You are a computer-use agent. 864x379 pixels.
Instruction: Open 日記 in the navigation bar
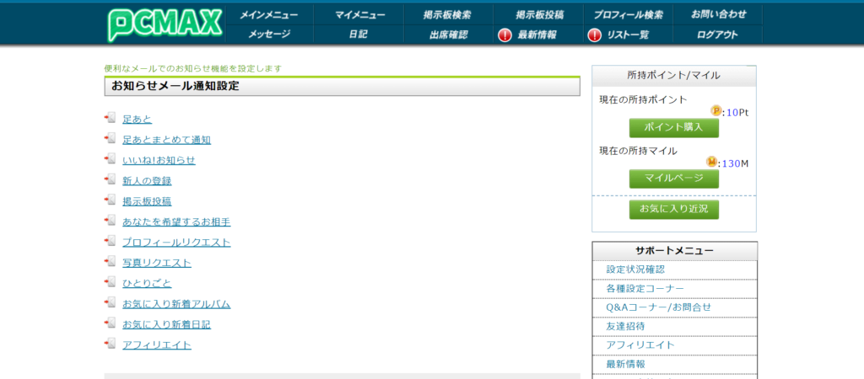click(x=358, y=35)
